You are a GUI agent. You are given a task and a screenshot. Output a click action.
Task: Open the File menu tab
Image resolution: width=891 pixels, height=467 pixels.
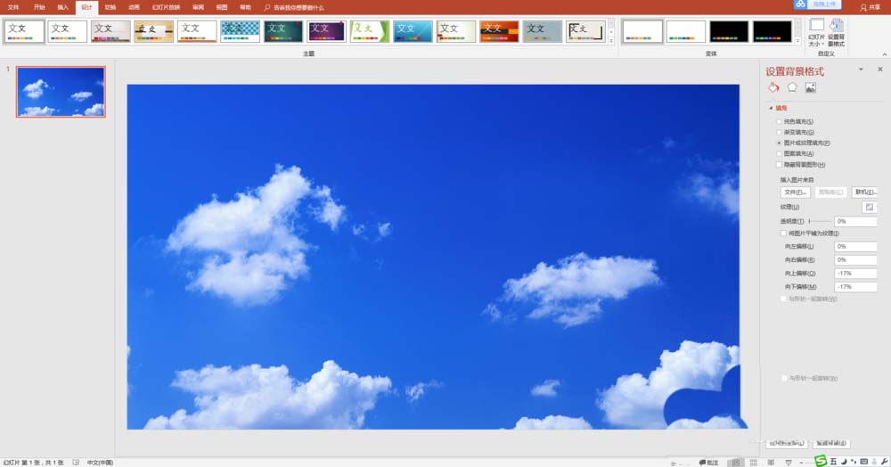click(13, 7)
